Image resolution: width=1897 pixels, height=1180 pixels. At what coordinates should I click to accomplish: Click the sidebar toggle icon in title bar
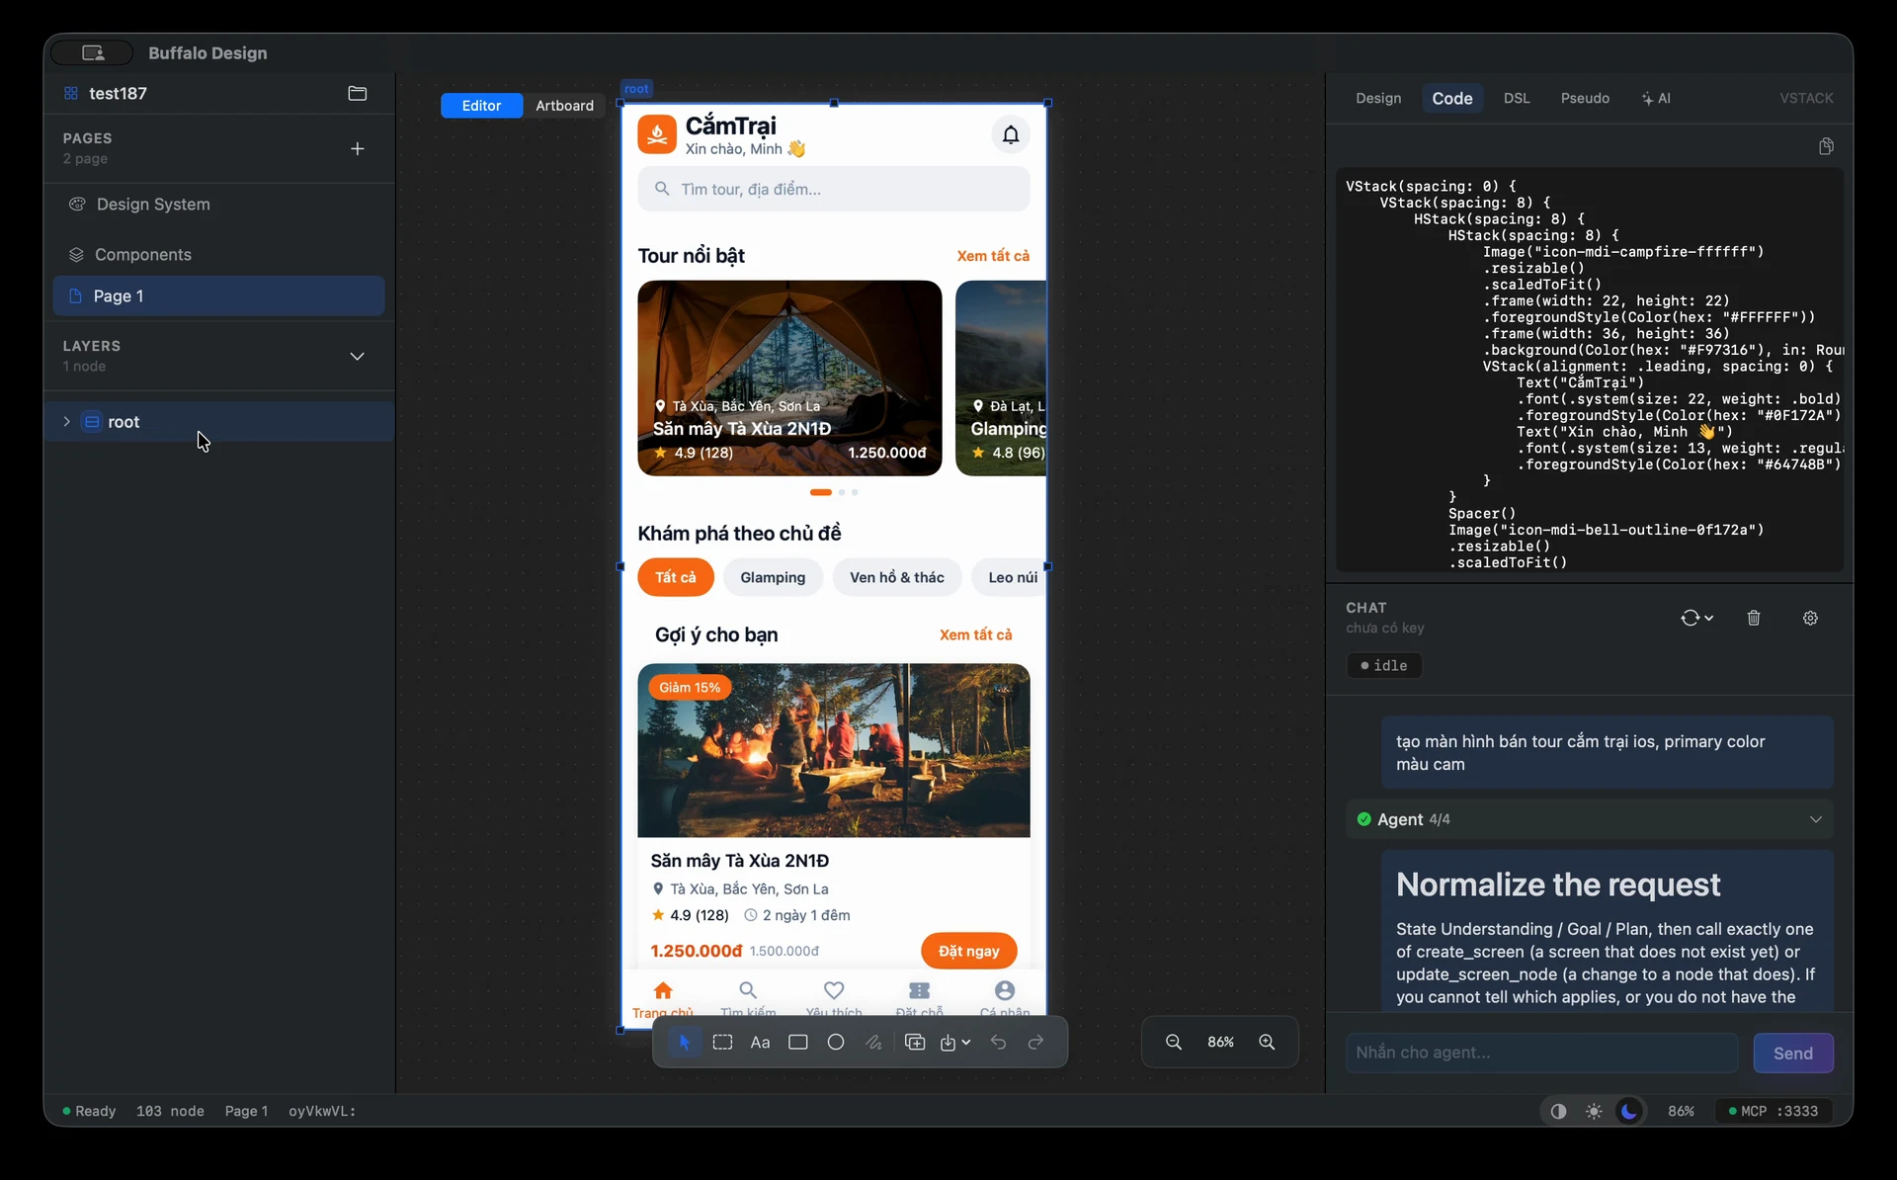tap(92, 52)
